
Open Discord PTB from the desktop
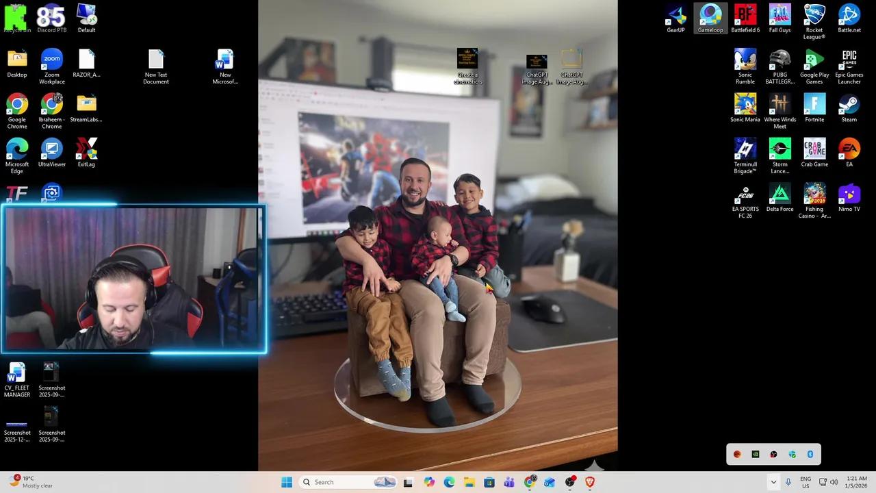pyautogui.click(x=51, y=15)
